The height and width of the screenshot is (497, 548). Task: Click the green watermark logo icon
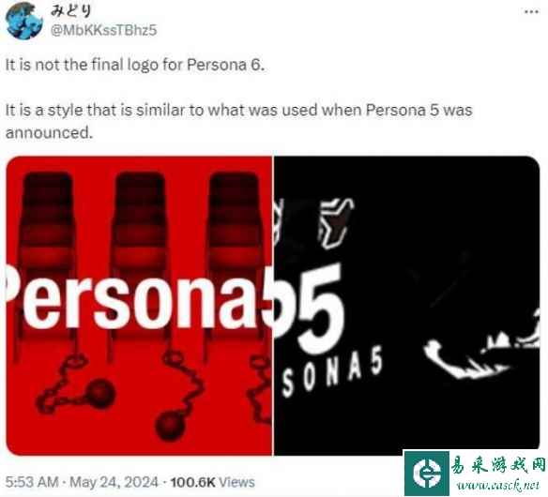(x=427, y=474)
